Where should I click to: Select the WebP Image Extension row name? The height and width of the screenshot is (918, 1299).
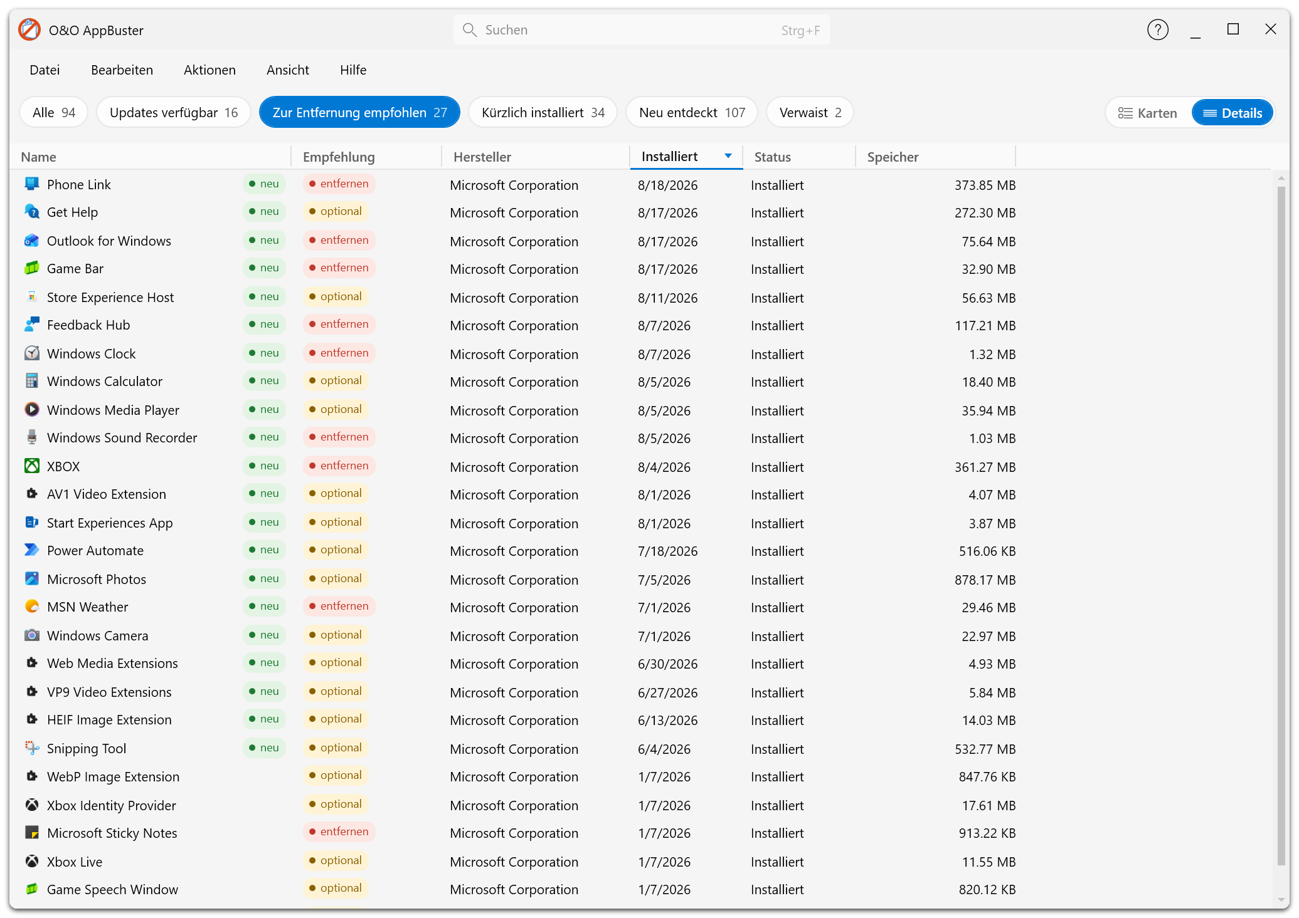coord(113,777)
